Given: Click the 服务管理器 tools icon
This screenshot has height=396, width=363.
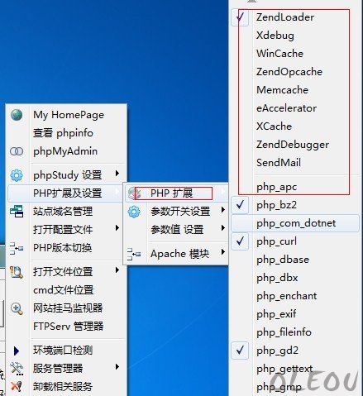Looking at the screenshot, I should click(17, 369).
